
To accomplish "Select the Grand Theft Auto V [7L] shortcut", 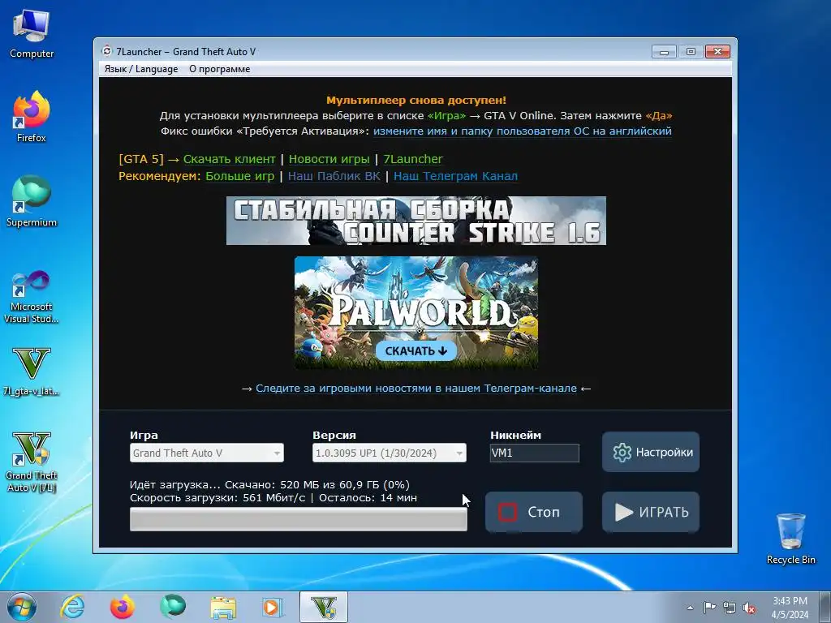I will (32, 462).
